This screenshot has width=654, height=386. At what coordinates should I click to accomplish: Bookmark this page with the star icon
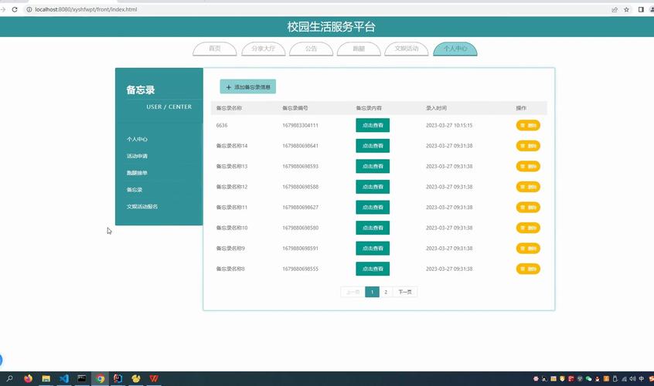point(627,9)
